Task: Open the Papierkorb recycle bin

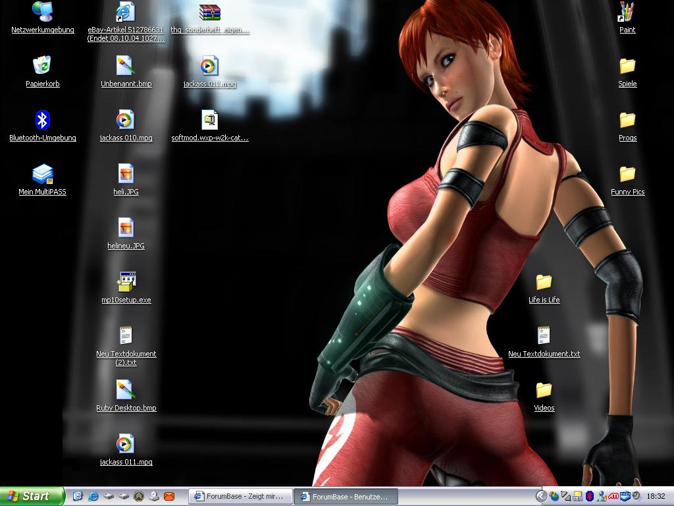Action: coord(42,65)
